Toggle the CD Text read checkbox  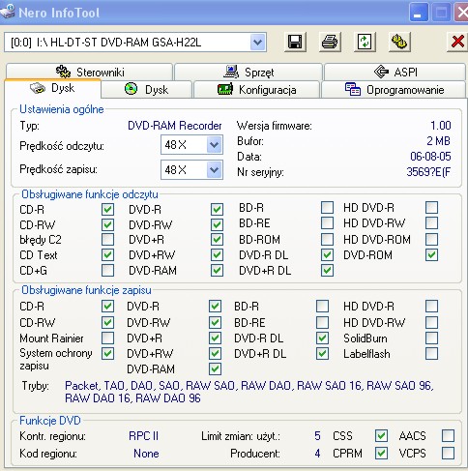[107, 255]
